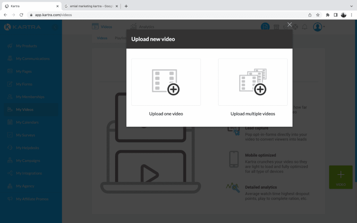Open the Chrome extensions puzzle icon
Image resolution: width=357 pixels, height=223 pixels.
coord(328,15)
